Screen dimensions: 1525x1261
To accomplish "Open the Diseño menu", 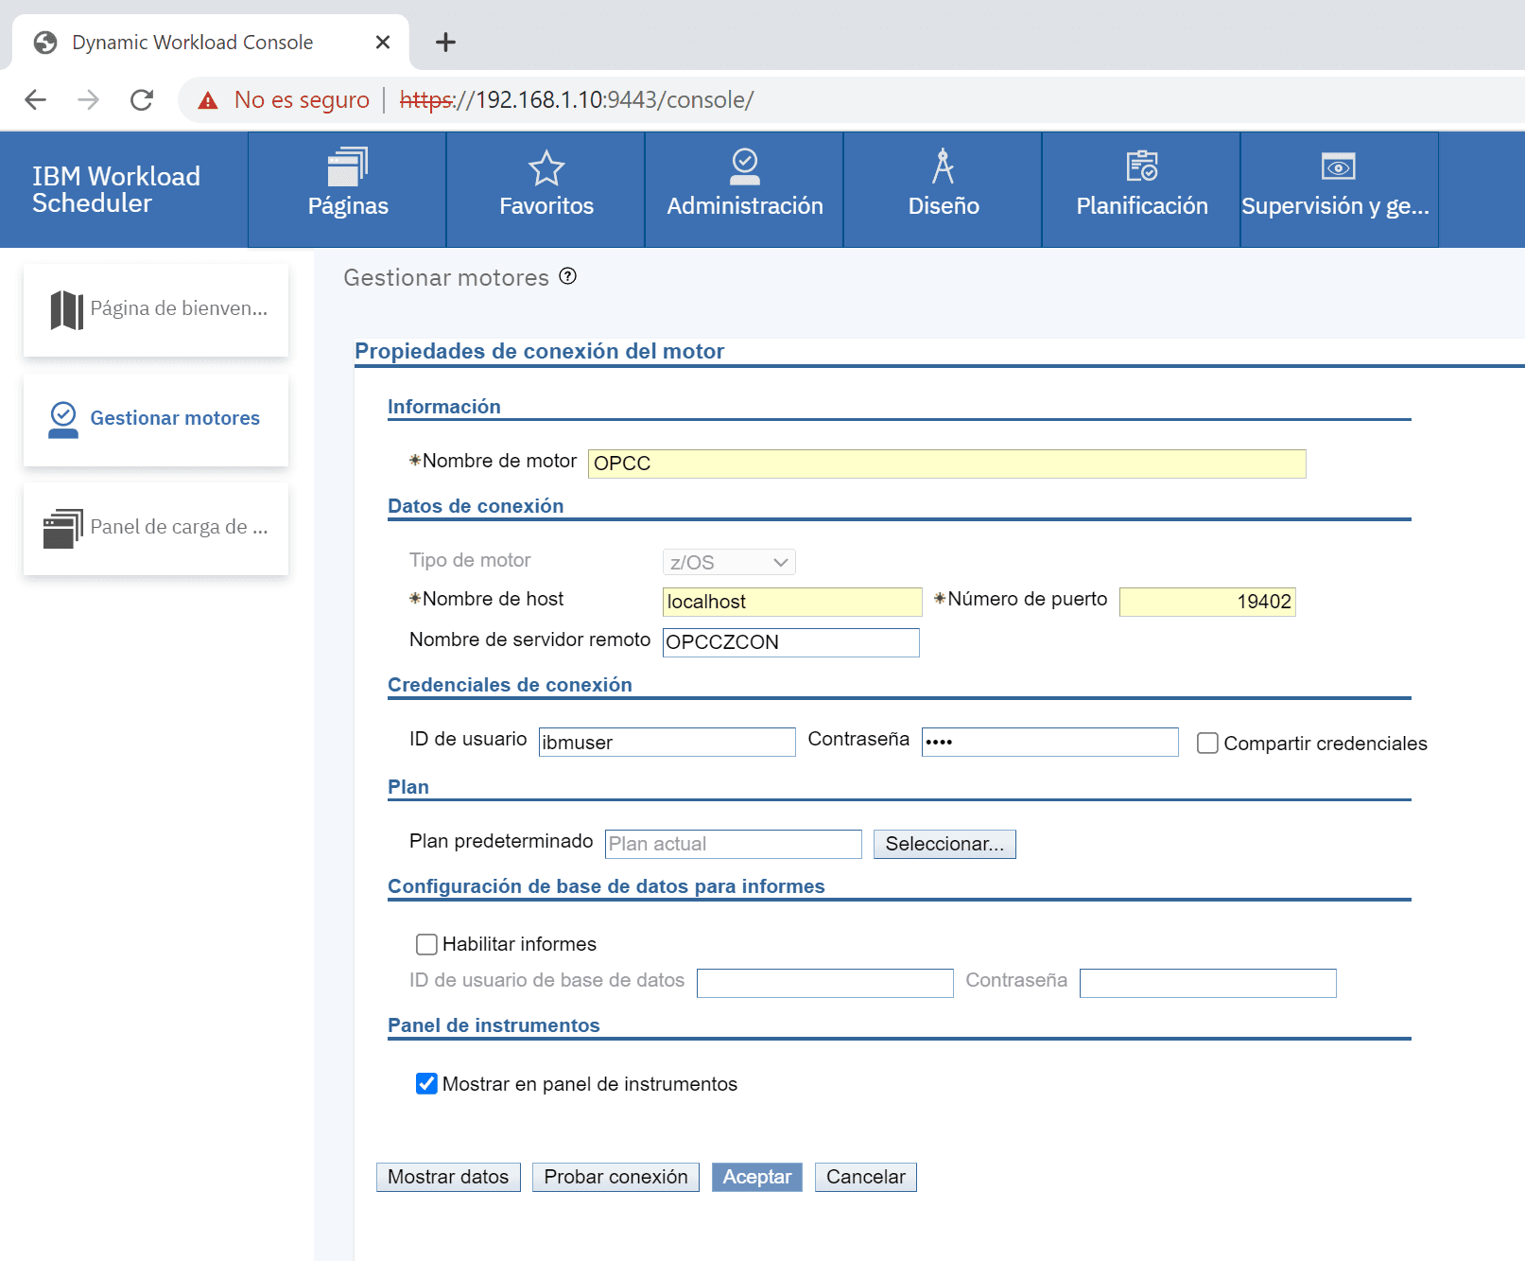I will 943,189.
